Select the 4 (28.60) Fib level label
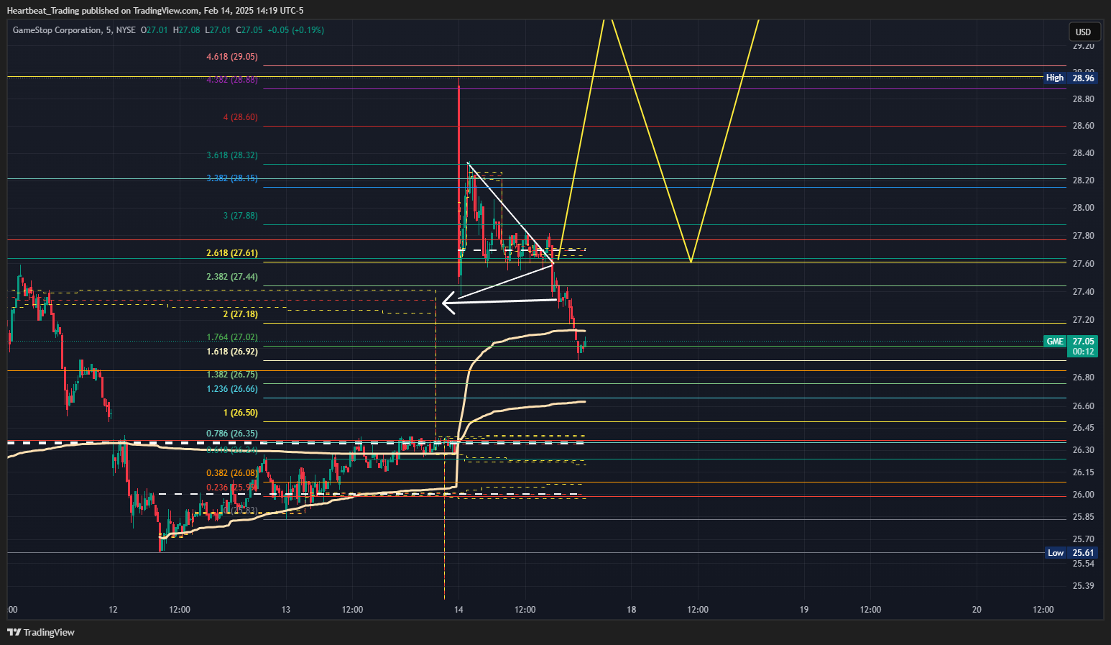 [x=240, y=117]
